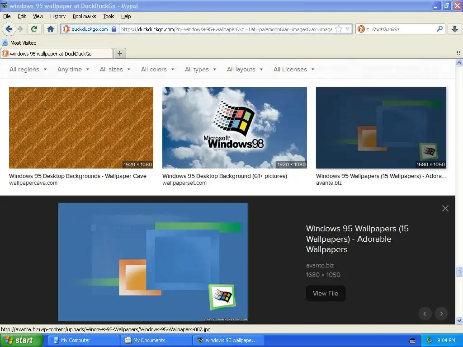Open the Windows 98 clouds thumbnail

(235, 128)
